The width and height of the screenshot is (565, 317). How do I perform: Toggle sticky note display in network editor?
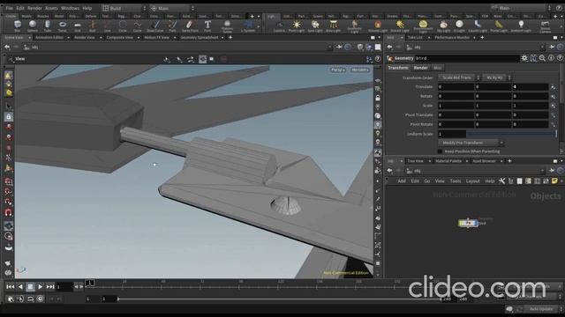pos(554,181)
